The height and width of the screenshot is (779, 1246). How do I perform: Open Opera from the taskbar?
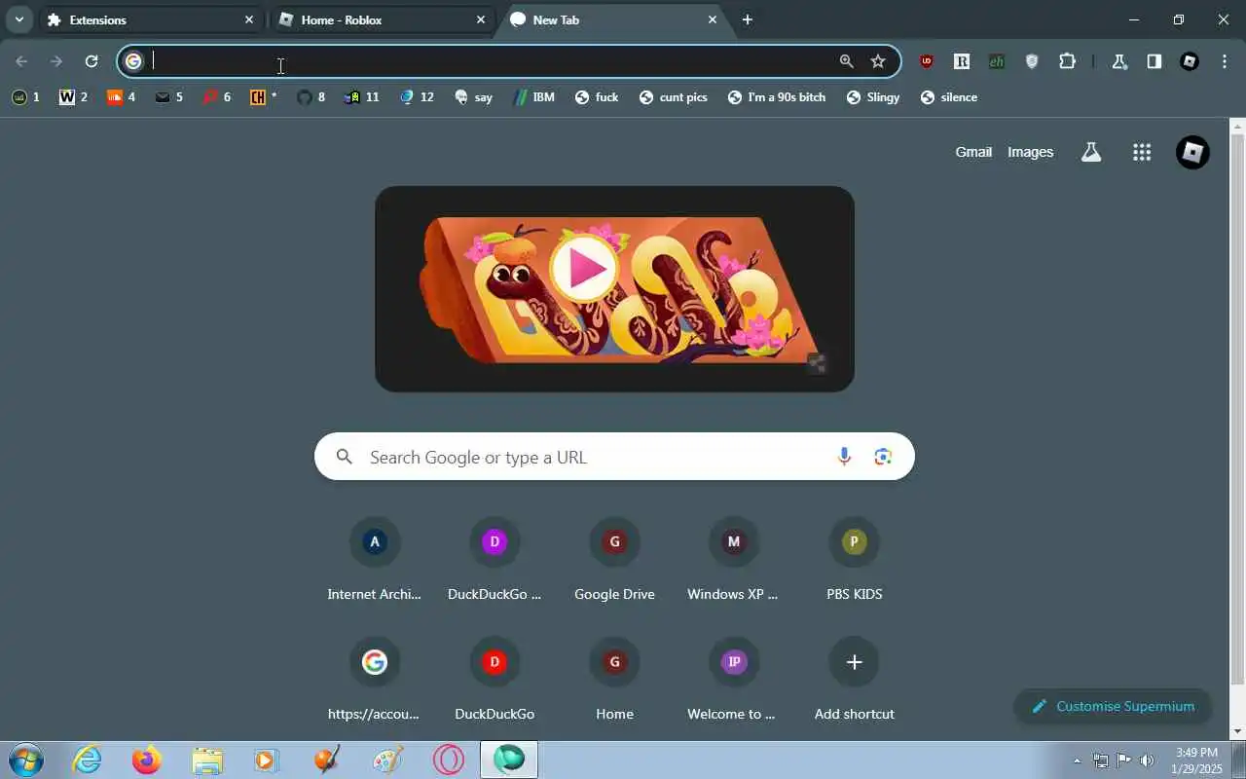pos(449,760)
